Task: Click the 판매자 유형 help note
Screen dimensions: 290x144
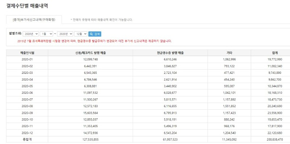Action: pyautogui.click(x=102, y=20)
